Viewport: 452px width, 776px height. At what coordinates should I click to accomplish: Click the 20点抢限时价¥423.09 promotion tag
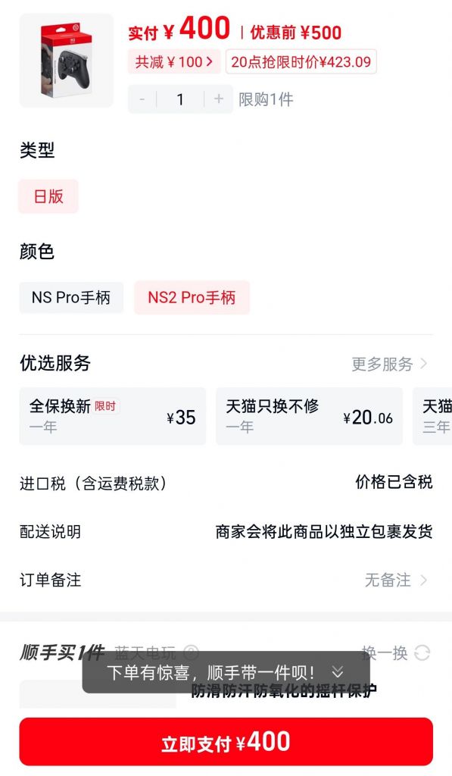(x=301, y=62)
